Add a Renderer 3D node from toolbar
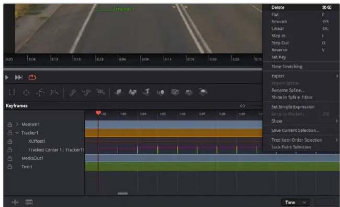The image size is (340, 207). tap(203, 92)
